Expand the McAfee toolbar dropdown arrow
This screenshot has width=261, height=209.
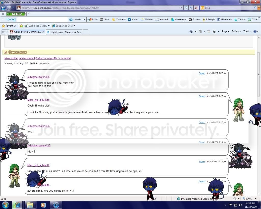tap(29, 14)
